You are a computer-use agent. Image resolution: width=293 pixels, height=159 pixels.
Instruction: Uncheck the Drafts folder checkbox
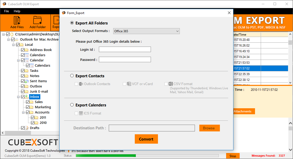[23, 128]
